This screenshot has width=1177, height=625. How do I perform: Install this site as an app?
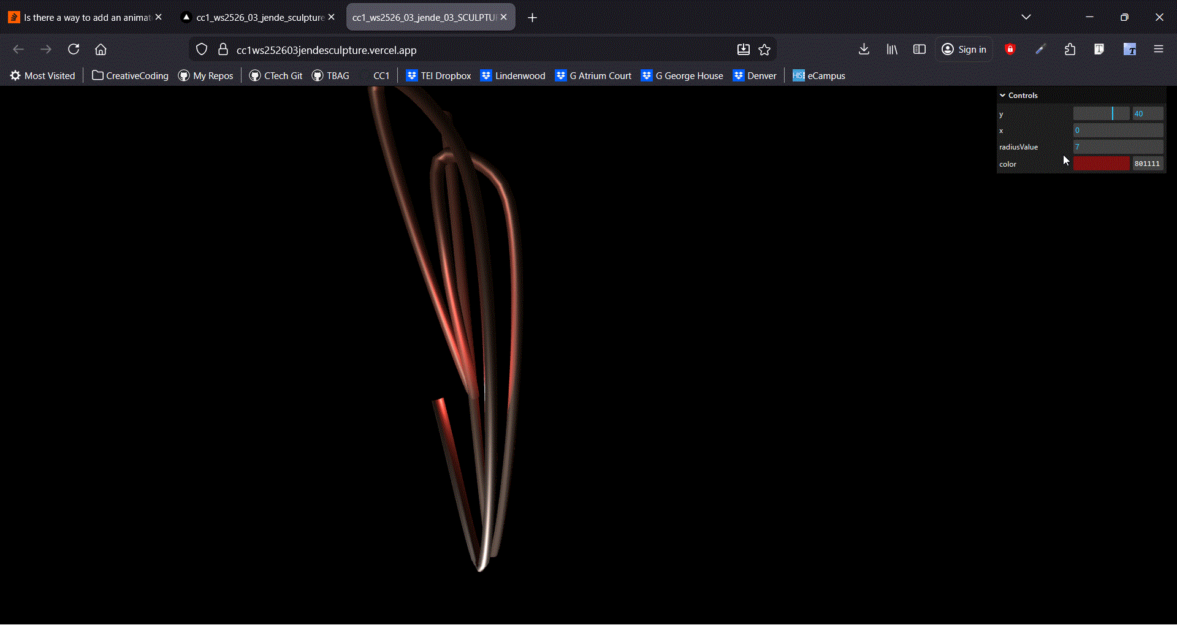[743, 50]
